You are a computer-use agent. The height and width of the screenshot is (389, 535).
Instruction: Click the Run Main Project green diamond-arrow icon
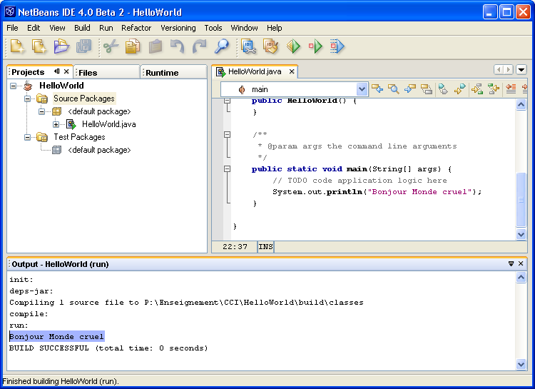pyautogui.click(x=293, y=46)
